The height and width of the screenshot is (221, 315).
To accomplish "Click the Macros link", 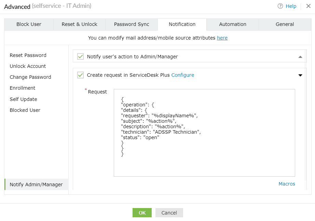I will click(287, 184).
